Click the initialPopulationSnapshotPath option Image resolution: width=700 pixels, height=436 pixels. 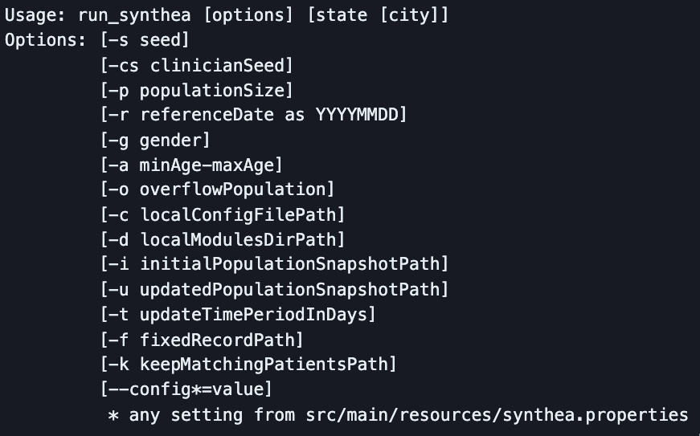tap(289, 264)
